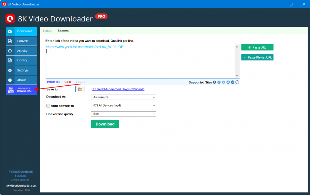The height and width of the screenshot is (195, 310).
Task: Show the About page
Action: (21, 80)
